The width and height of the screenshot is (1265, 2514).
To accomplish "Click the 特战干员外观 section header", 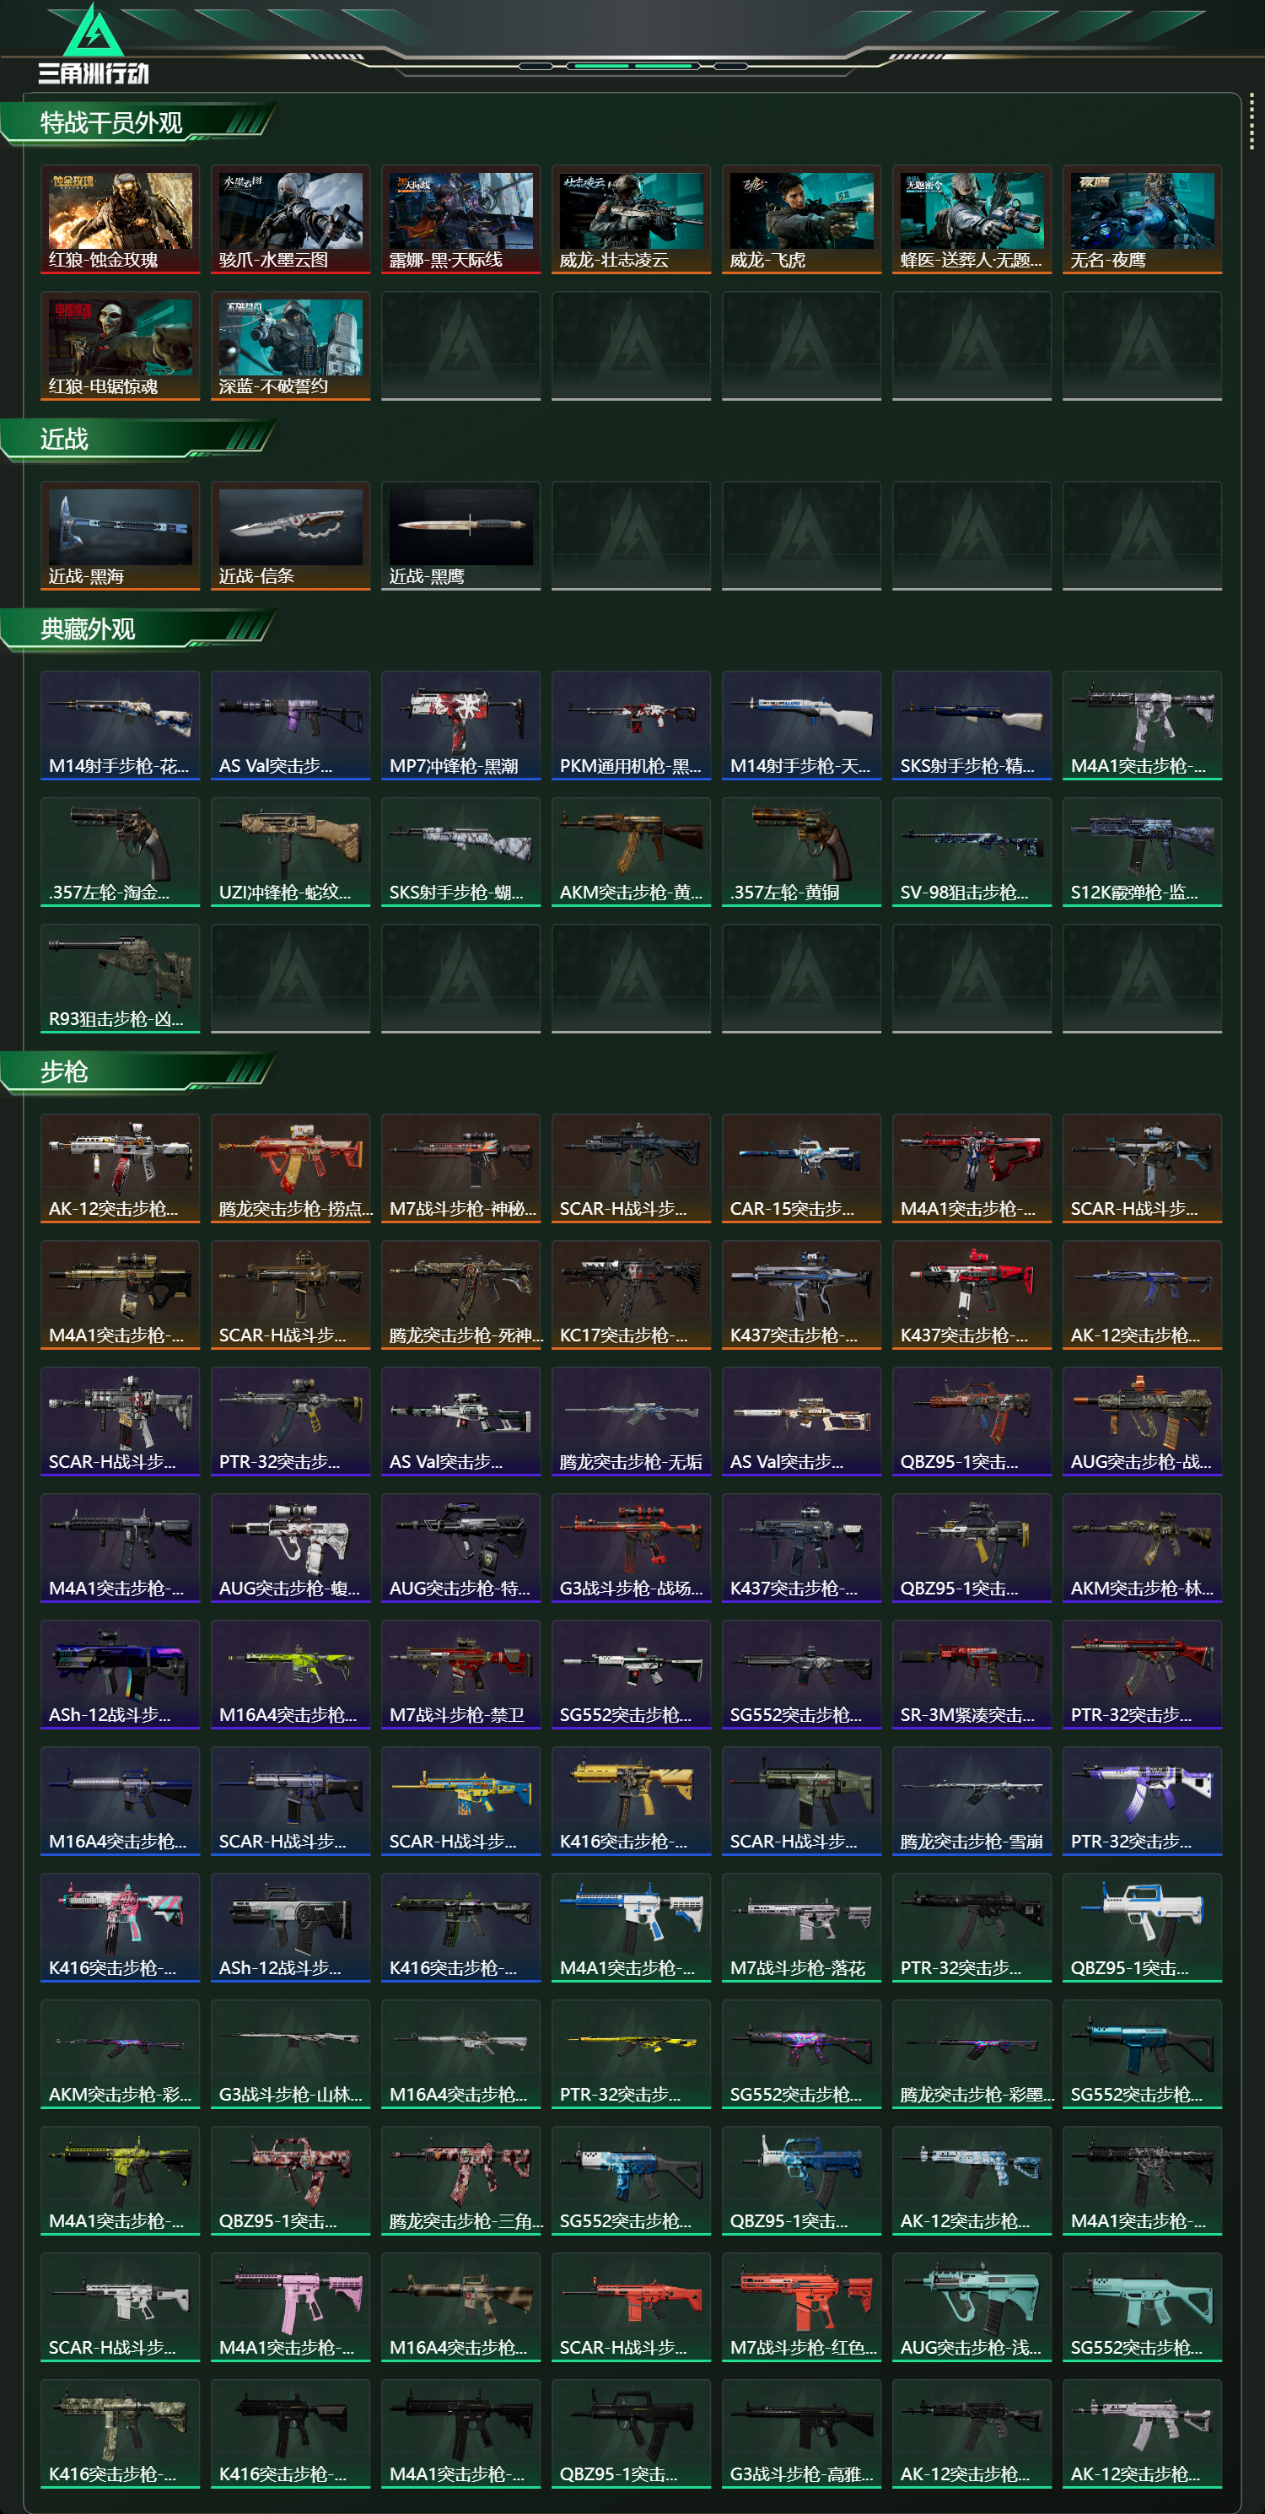I will click(x=111, y=123).
